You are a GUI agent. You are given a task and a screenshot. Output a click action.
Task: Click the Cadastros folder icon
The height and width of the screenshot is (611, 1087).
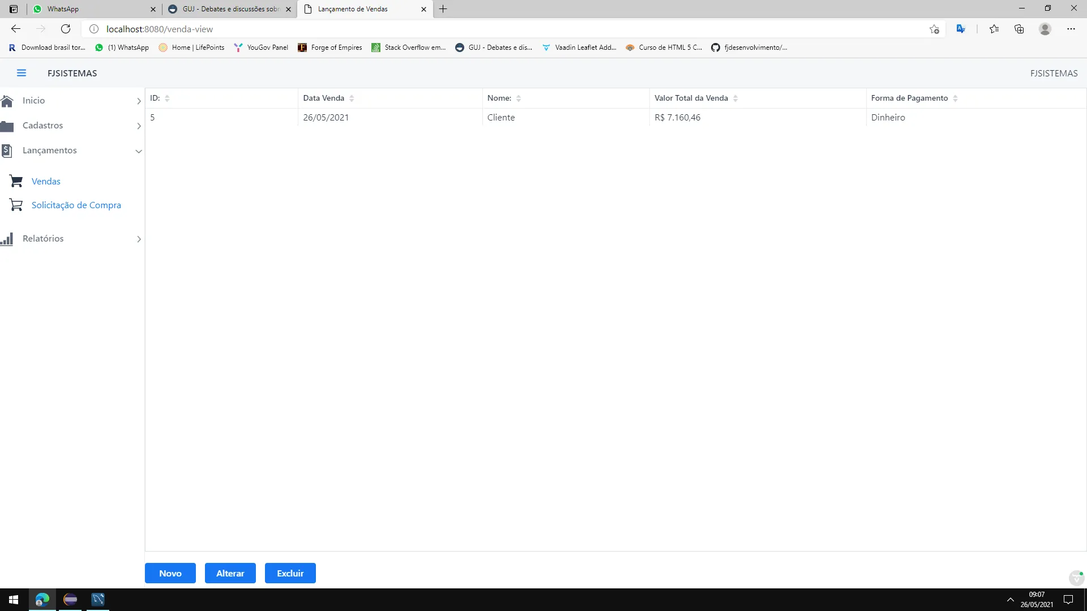tap(7, 126)
